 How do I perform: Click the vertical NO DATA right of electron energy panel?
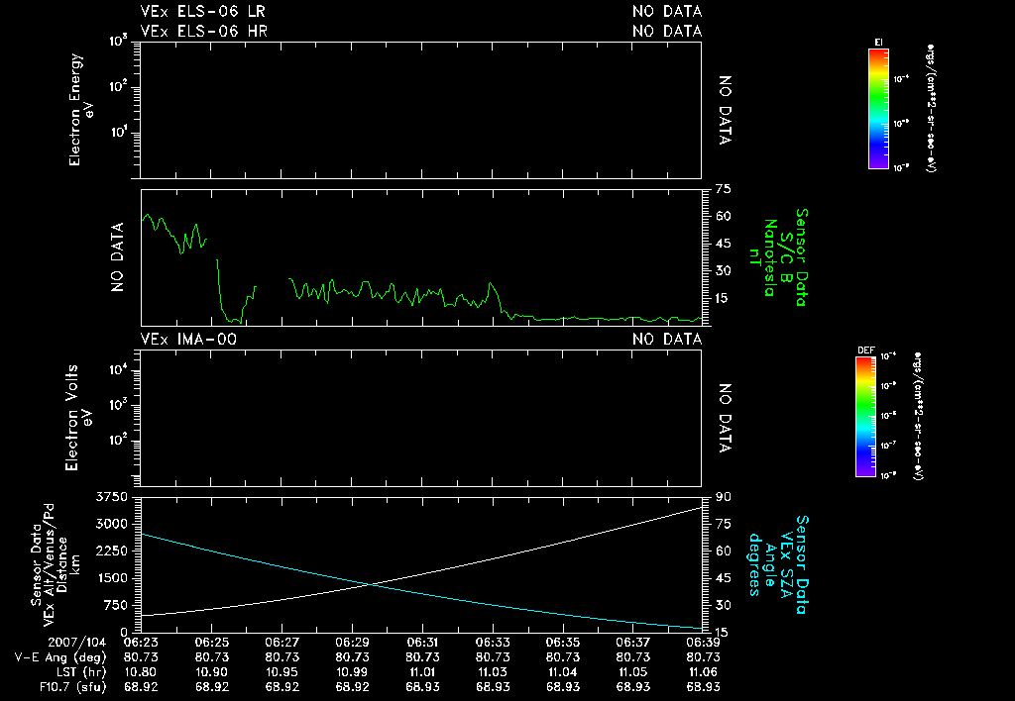[725, 110]
